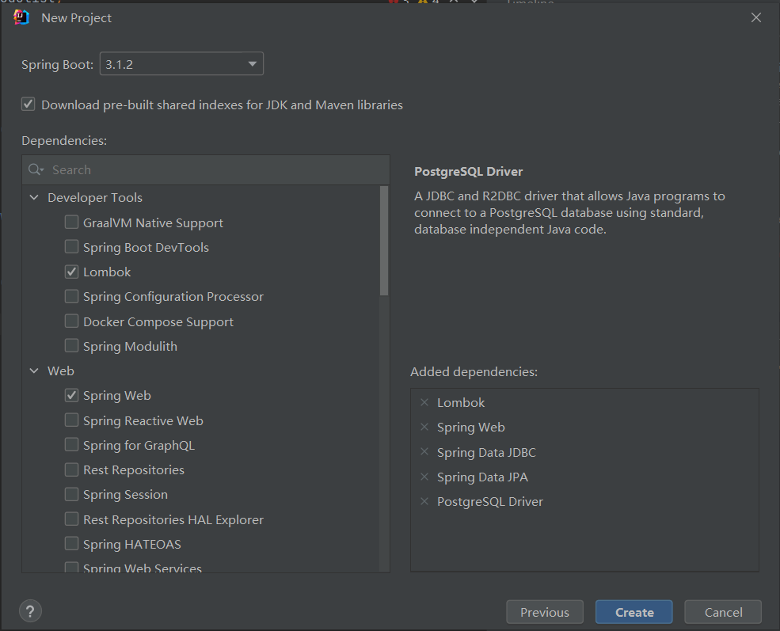Select the Spring HATEOAS label text
Screen dimensions: 780x631
pyautogui.click(x=132, y=545)
